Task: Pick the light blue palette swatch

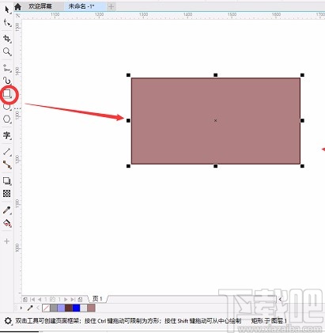Action: (x=61, y=308)
